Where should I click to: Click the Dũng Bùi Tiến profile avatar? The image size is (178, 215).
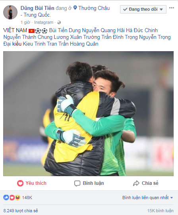[x=10, y=12]
